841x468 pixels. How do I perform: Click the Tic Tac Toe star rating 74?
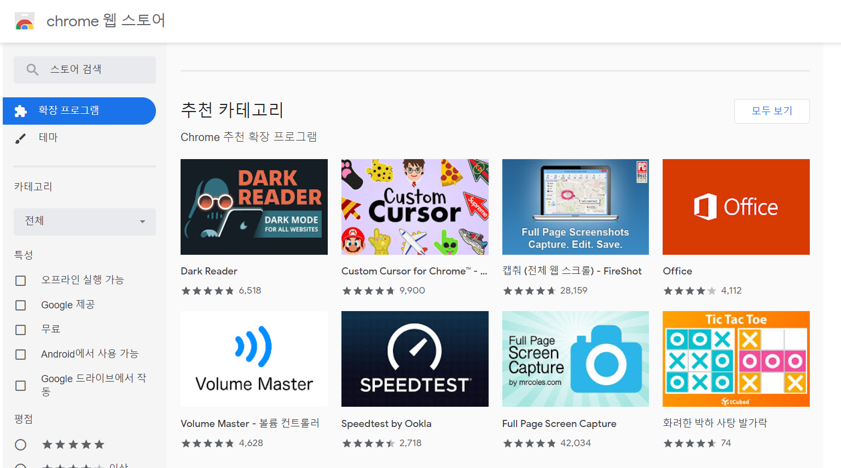click(697, 443)
